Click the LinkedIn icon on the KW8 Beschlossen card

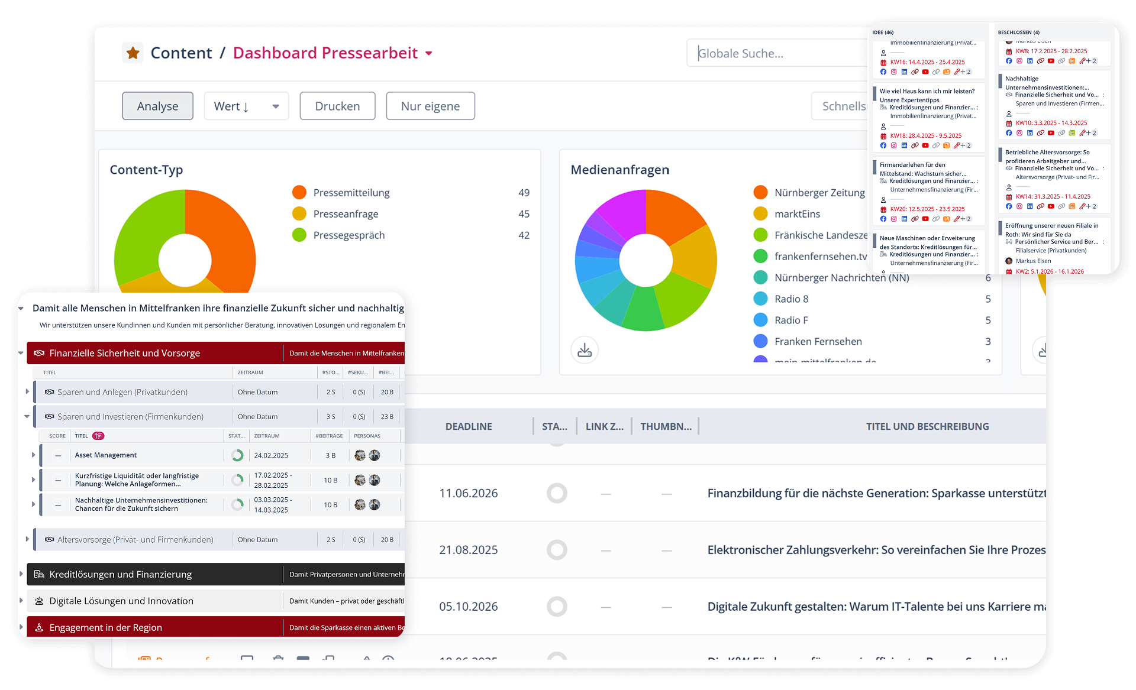click(1029, 61)
